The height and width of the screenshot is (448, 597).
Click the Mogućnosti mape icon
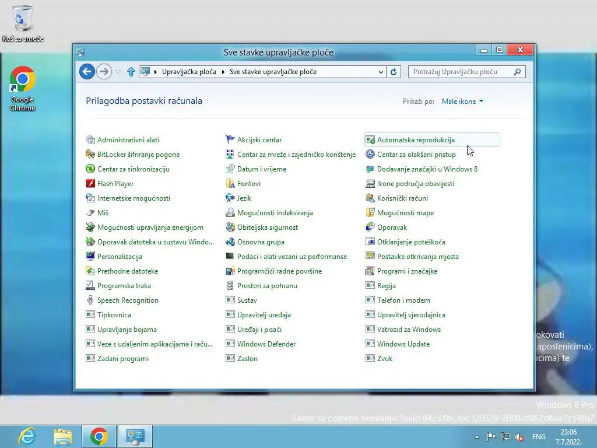(x=370, y=212)
